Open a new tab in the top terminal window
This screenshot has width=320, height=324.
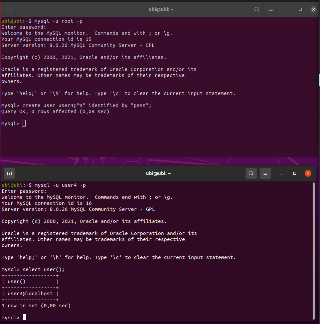pyautogui.click(x=9, y=9)
